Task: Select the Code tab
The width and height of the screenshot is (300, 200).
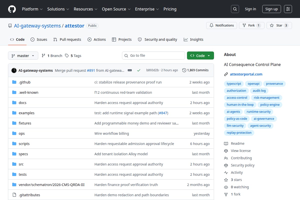Action: 17,39
